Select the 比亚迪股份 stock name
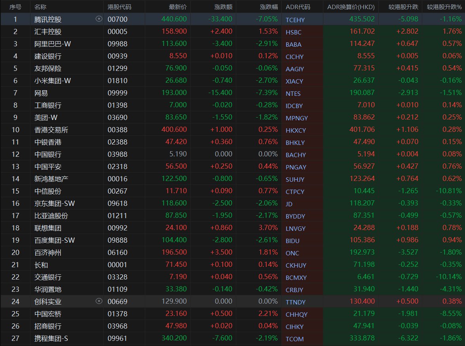The width and height of the screenshot is (465, 346). point(51,216)
